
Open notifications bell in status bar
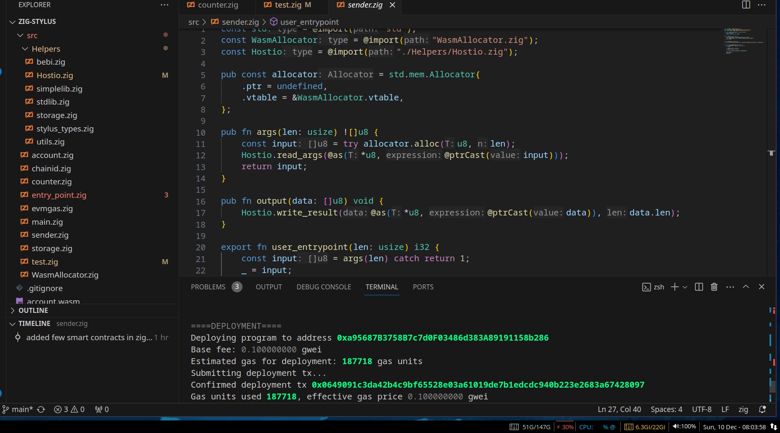(762, 409)
